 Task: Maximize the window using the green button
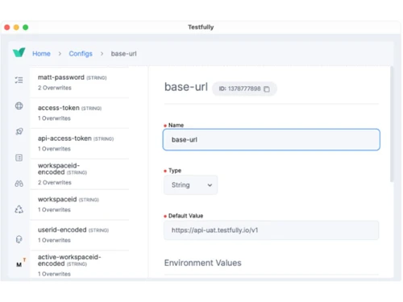pyautogui.click(x=26, y=27)
